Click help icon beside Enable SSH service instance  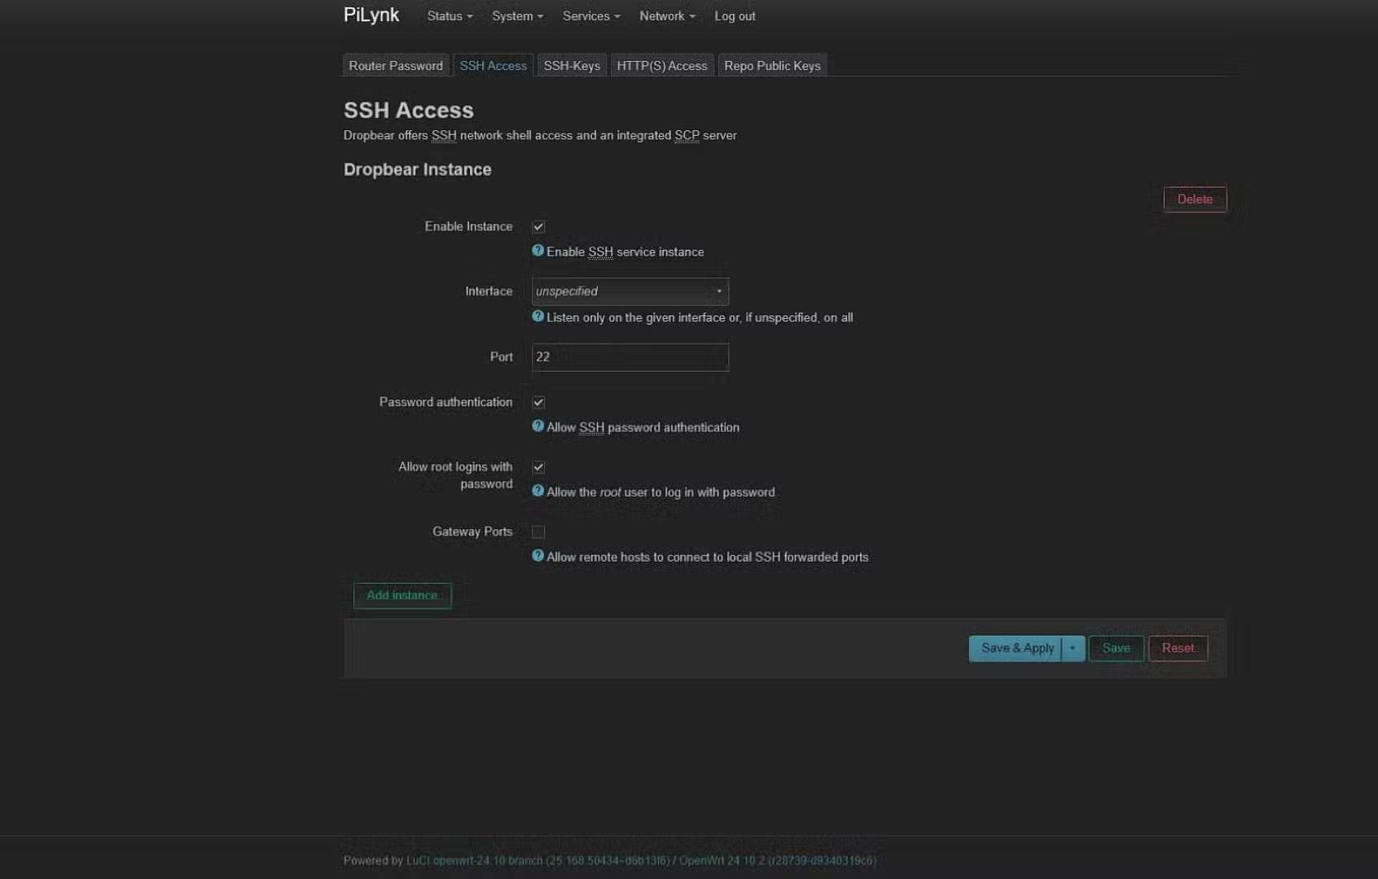(x=538, y=251)
